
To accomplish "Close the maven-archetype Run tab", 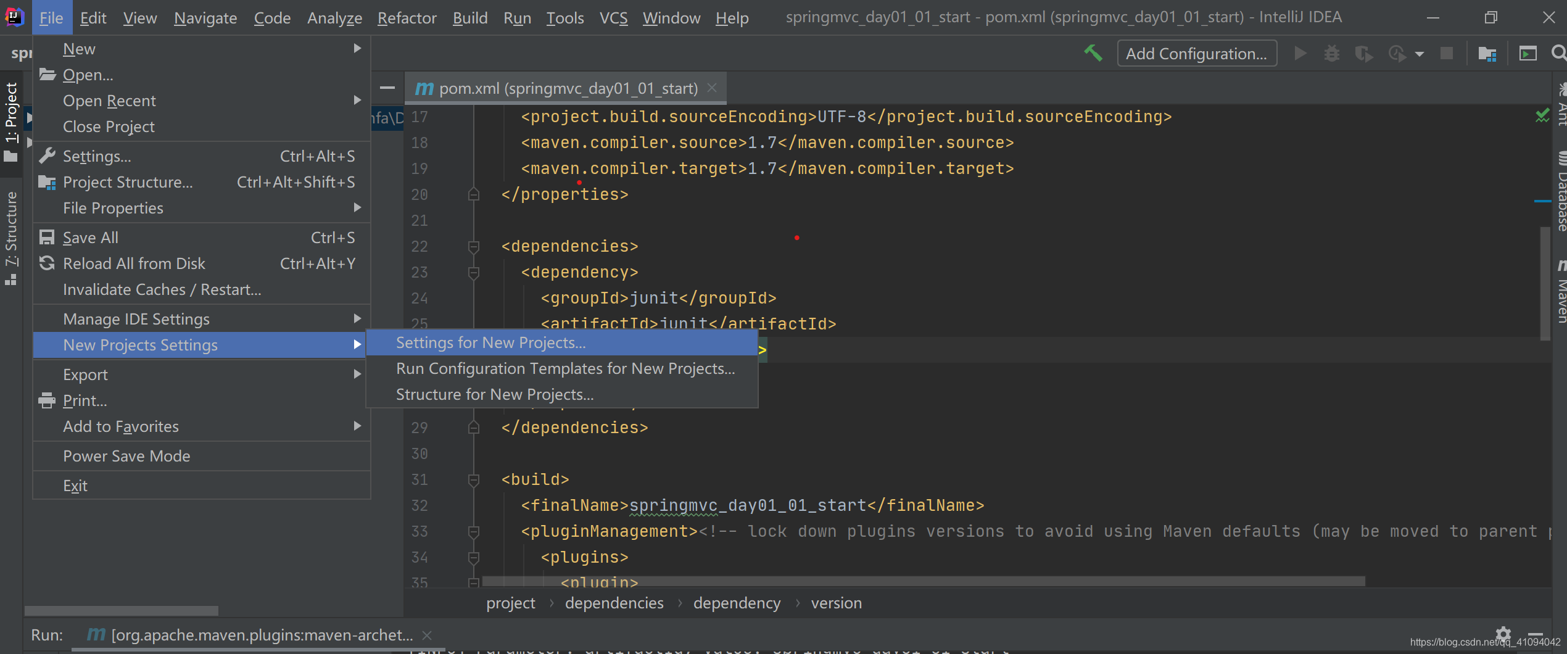I will (x=427, y=635).
